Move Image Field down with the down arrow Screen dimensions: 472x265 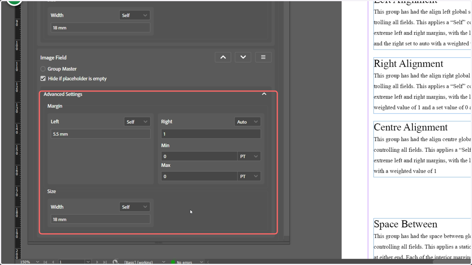tap(243, 57)
